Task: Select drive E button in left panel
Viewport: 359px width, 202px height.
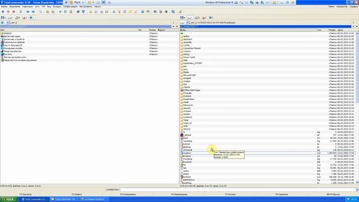Action: coord(25,17)
